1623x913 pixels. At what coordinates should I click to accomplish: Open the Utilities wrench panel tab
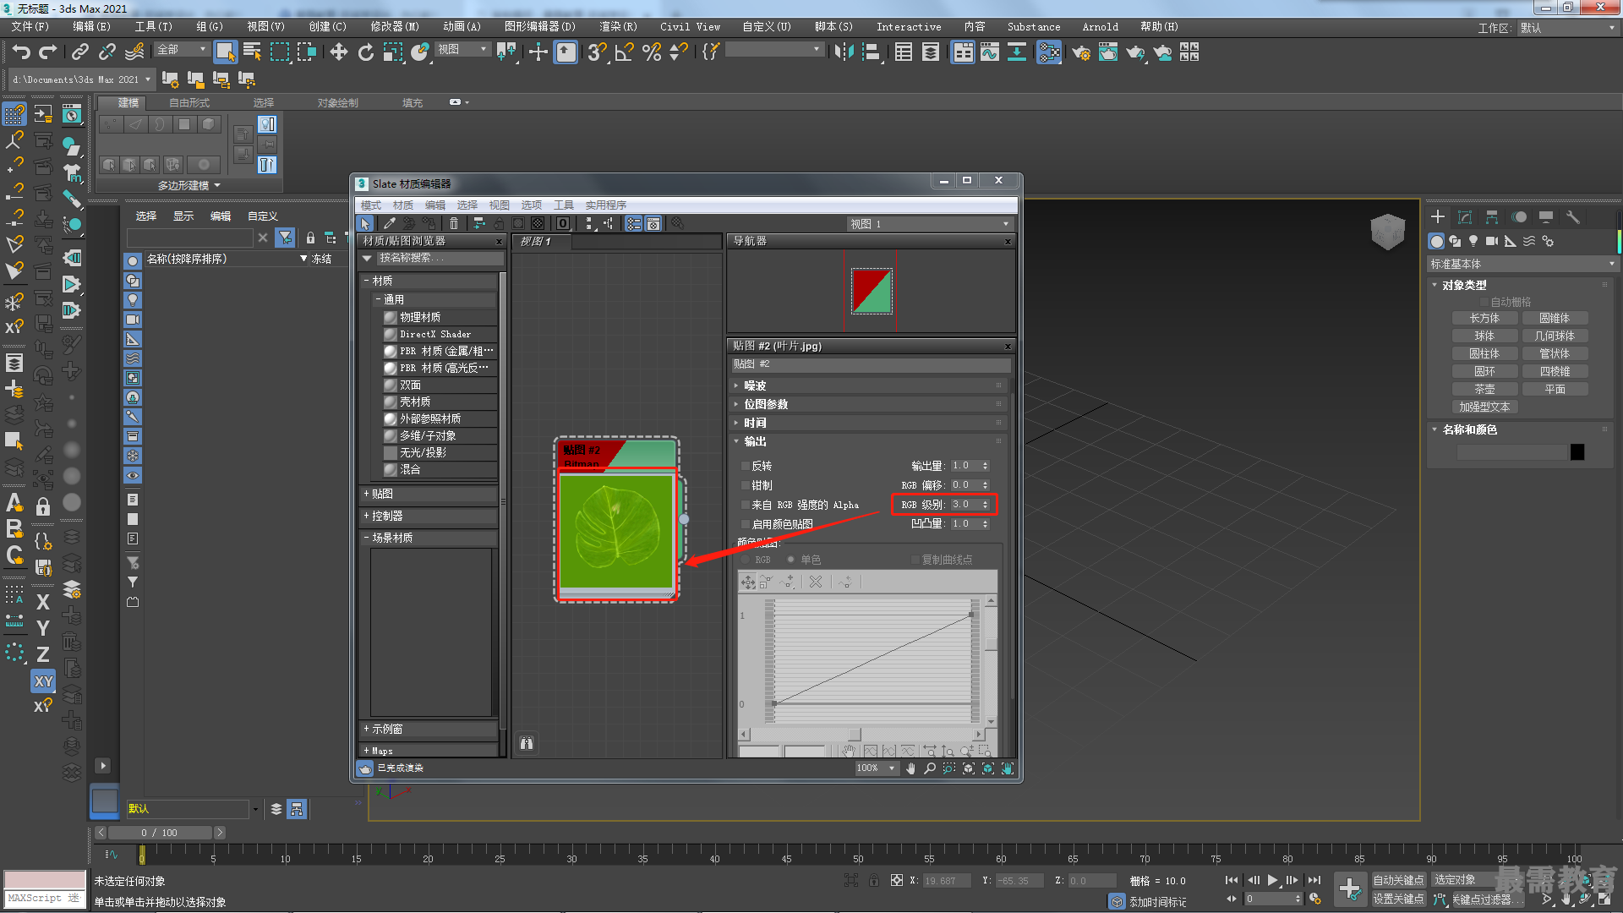tap(1573, 217)
